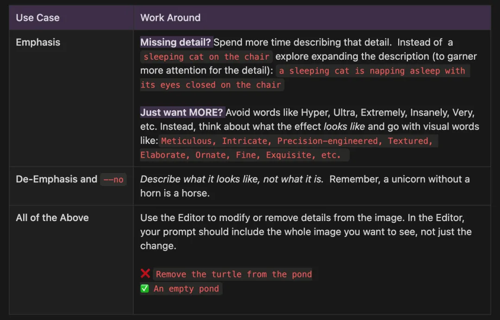Click 'sleeping cat on the chair' code snippet
The width and height of the screenshot is (500, 320).
206,57
